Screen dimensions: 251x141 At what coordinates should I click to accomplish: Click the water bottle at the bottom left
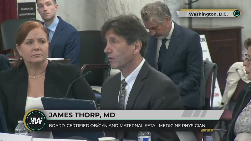(21, 128)
